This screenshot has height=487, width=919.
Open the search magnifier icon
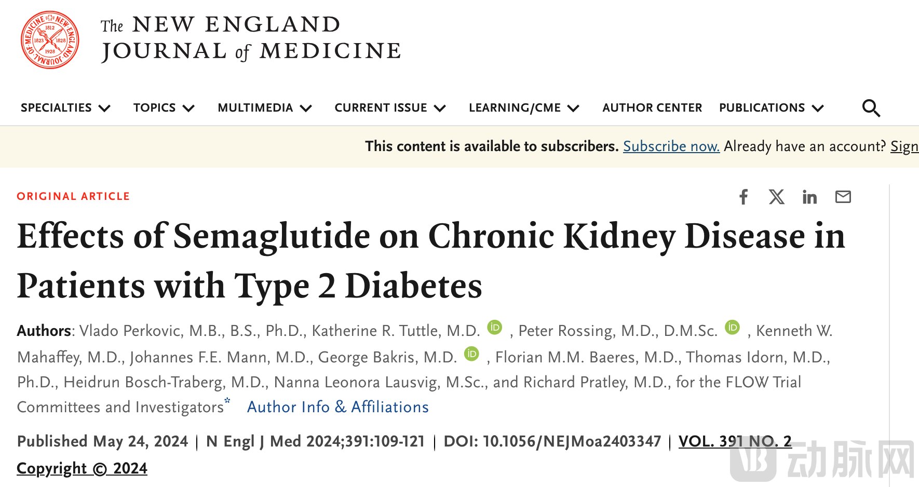click(871, 108)
